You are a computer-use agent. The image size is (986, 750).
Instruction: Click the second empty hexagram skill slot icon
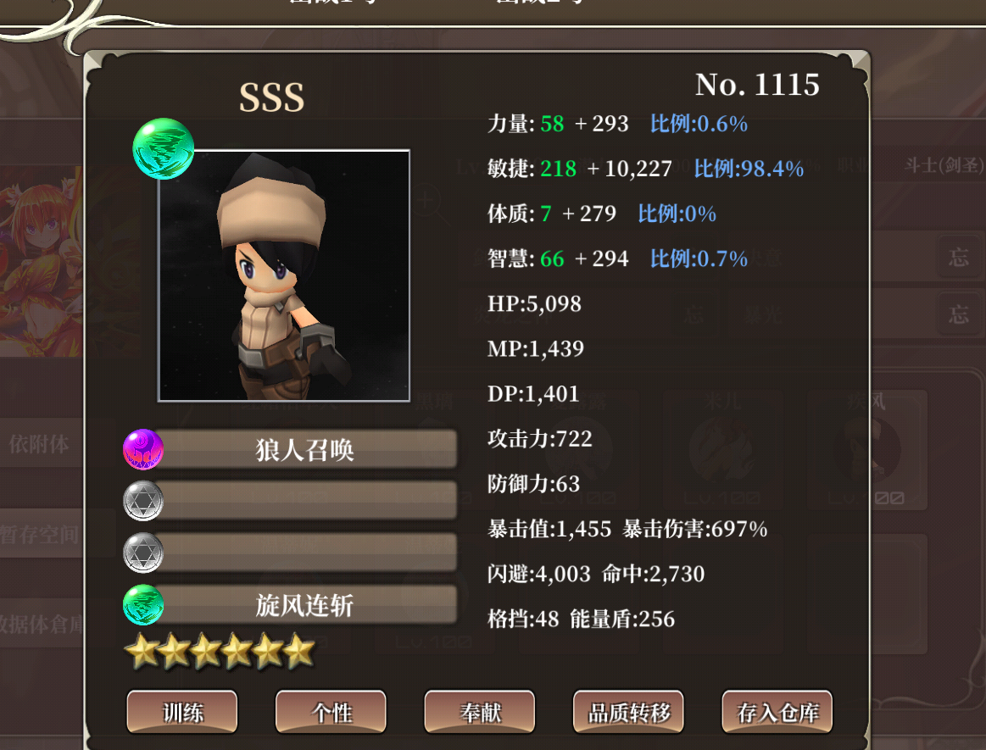[x=143, y=553]
